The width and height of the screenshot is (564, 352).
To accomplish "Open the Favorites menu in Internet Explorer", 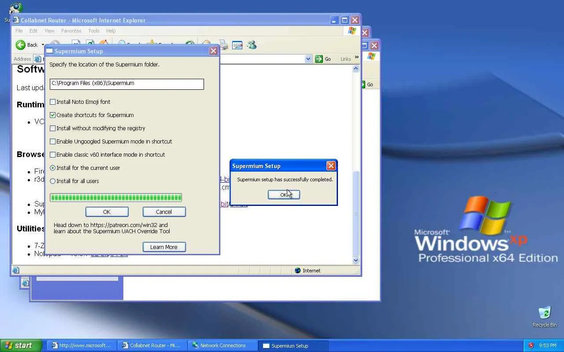I will coord(71,31).
